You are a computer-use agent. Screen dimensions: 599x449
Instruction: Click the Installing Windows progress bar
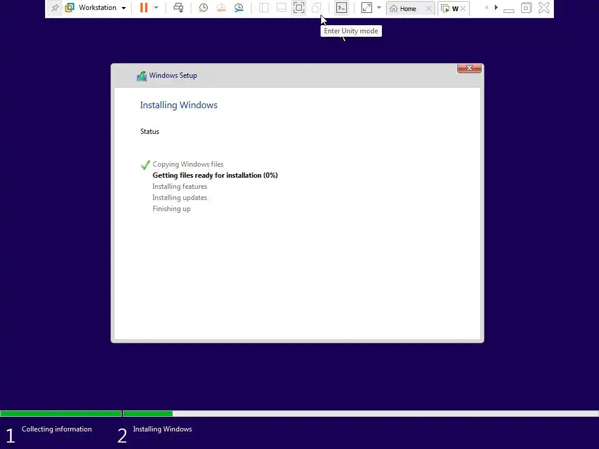pyautogui.click(x=360, y=413)
